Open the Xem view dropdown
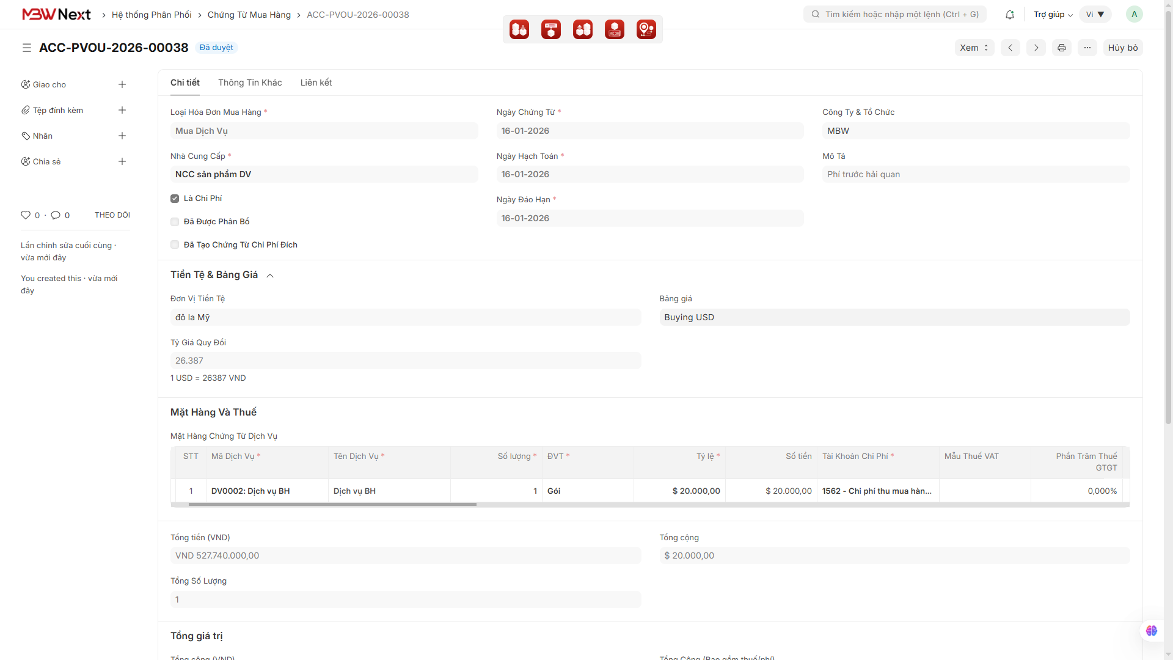Viewport: 1173px width, 660px height. 974,48
